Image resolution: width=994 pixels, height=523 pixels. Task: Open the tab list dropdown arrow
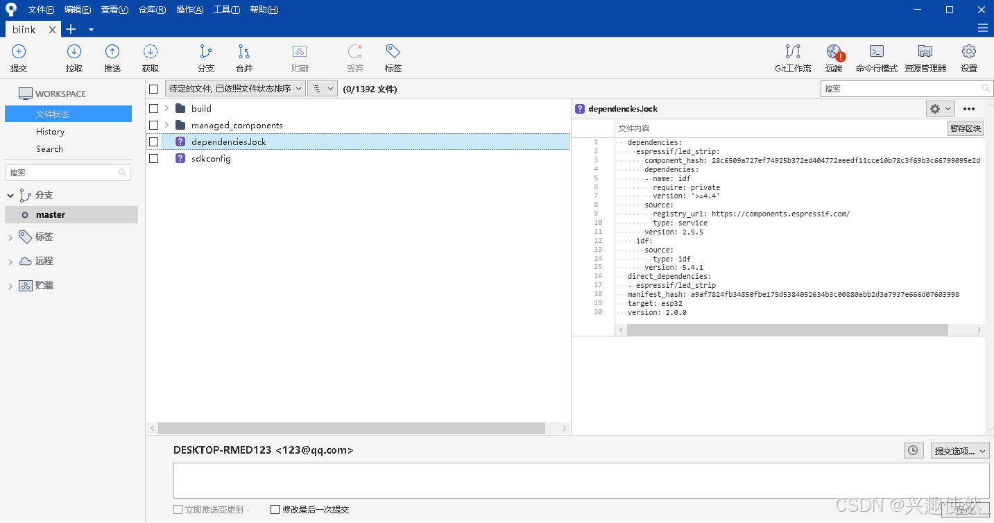click(x=91, y=30)
